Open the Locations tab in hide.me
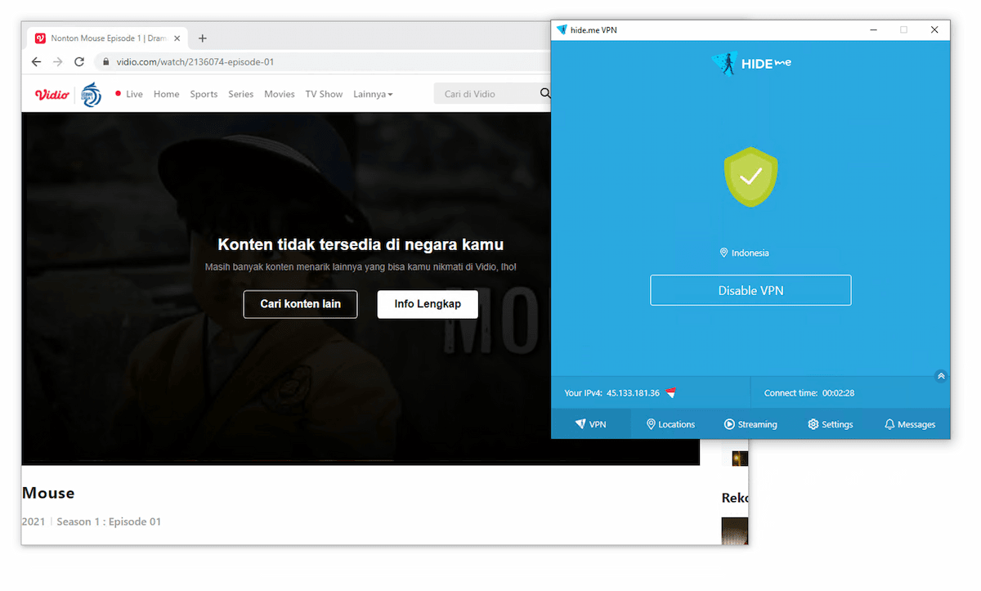981x591 pixels. click(x=670, y=424)
